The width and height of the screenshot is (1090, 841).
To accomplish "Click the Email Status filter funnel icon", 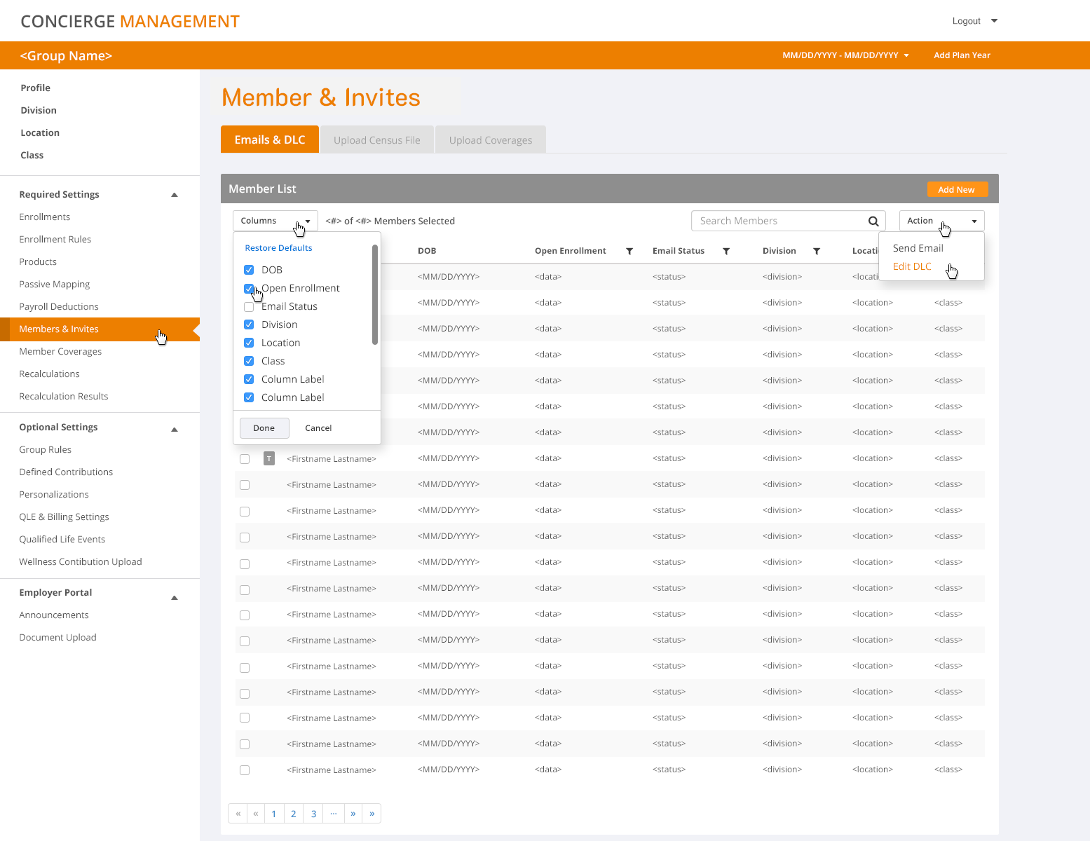I will [726, 251].
